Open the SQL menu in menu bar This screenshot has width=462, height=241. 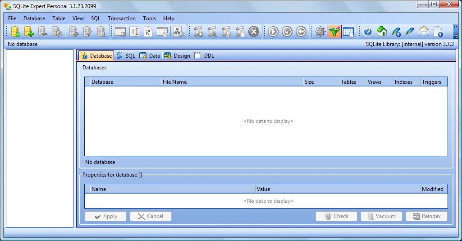coord(96,18)
